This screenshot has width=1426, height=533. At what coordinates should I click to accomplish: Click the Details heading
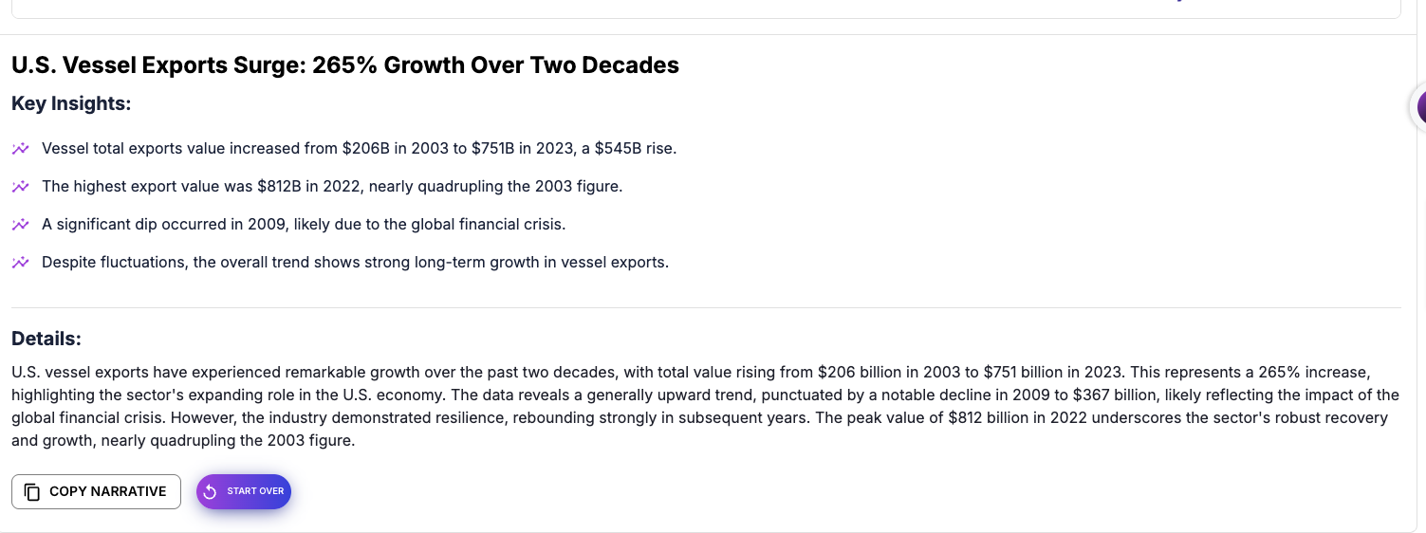pos(46,340)
